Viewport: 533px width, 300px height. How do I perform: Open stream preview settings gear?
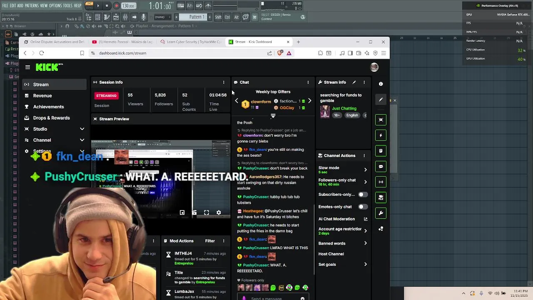pos(219,212)
